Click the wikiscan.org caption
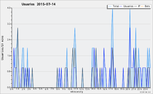Image resolution: width=153 pixels, height=94 pixels. [76, 92]
